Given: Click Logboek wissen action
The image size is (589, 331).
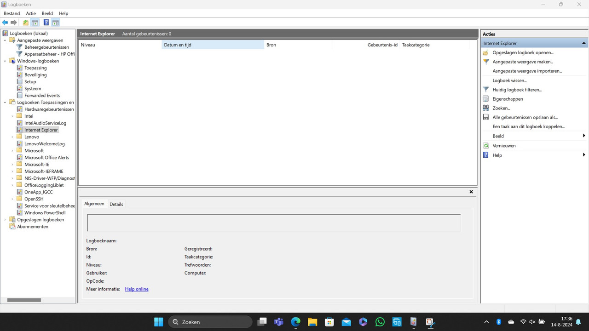Looking at the screenshot, I should [509, 80].
